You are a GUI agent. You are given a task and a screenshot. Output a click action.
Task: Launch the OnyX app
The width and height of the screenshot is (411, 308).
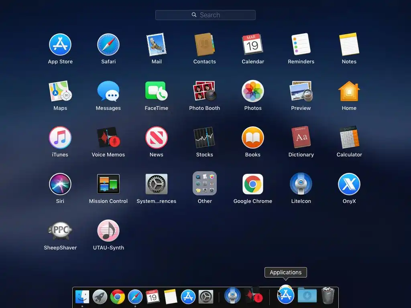pyautogui.click(x=349, y=184)
